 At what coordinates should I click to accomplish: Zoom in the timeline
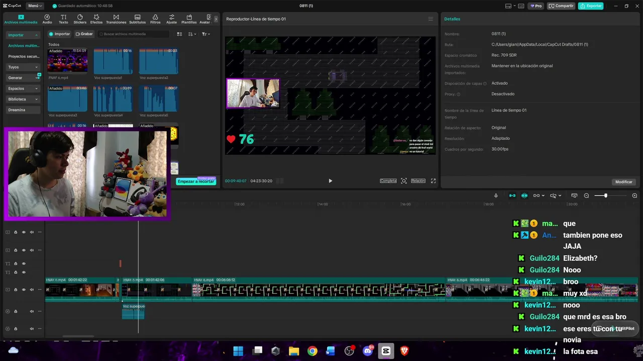tap(634, 196)
